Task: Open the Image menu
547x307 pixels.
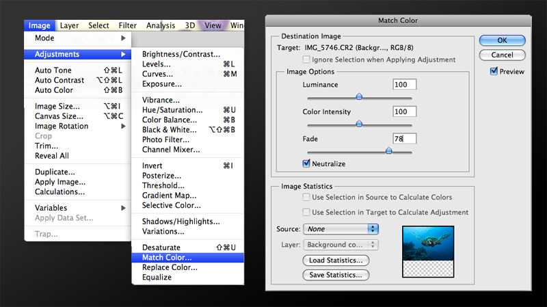Action: pyautogui.click(x=40, y=25)
